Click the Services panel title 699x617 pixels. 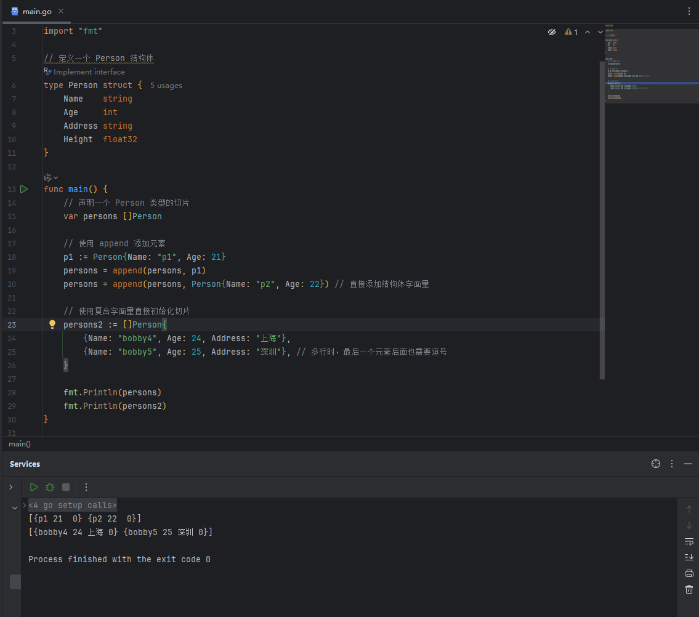pos(25,464)
